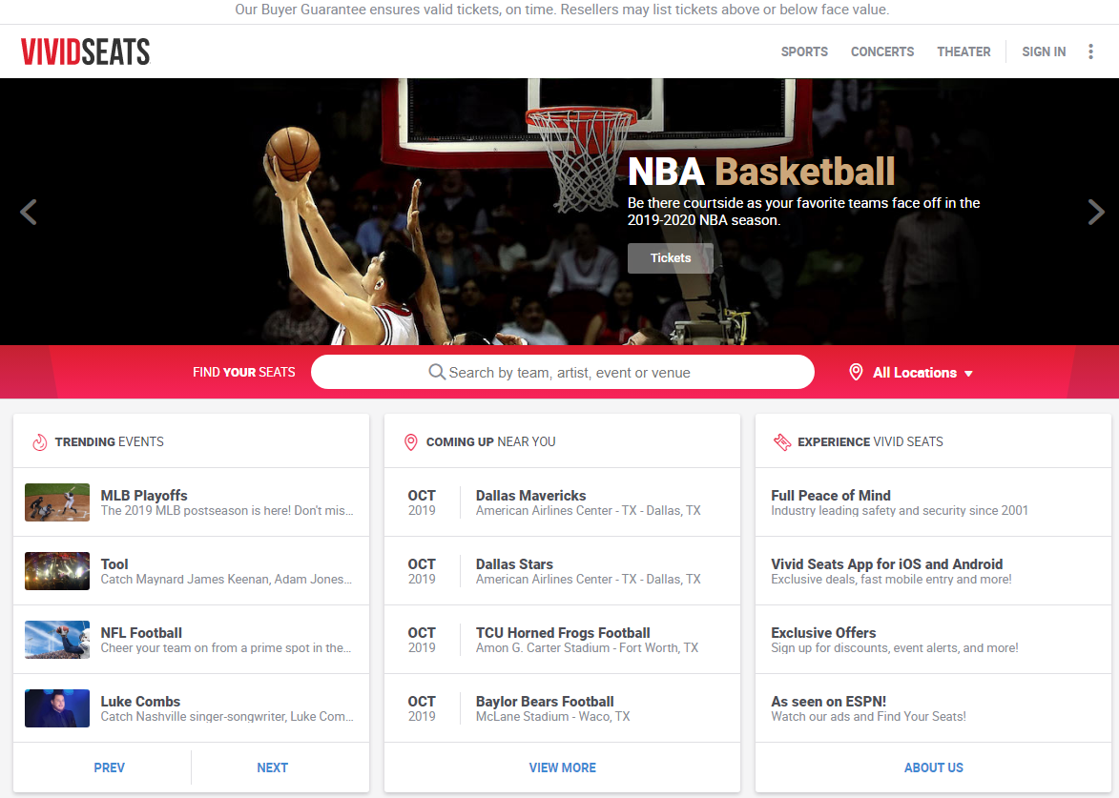The height and width of the screenshot is (798, 1119).
Task: Open the NFL Football thumbnail image
Action: tap(57, 640)
